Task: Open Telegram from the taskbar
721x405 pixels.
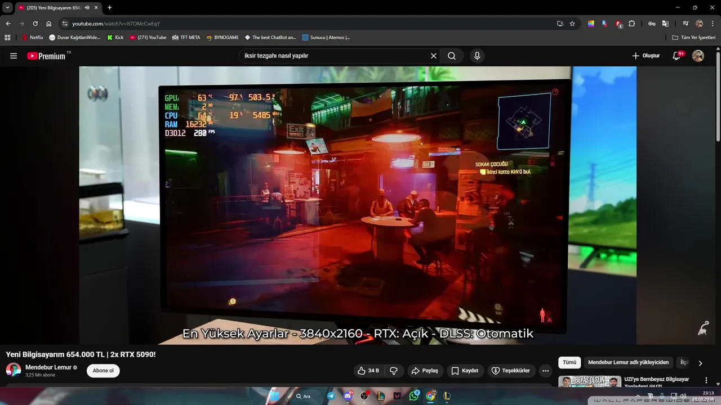Action: pos(331,396)
